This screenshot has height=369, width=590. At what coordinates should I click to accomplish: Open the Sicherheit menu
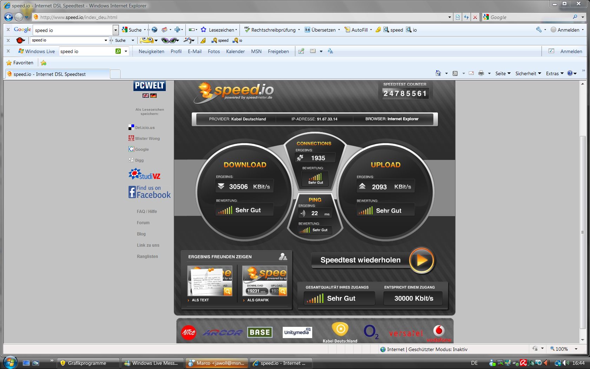[x=528, y=73]
